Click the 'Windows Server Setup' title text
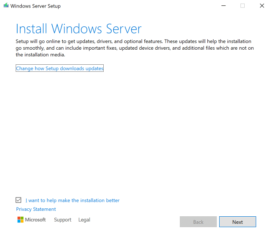 tap(36, 6)
